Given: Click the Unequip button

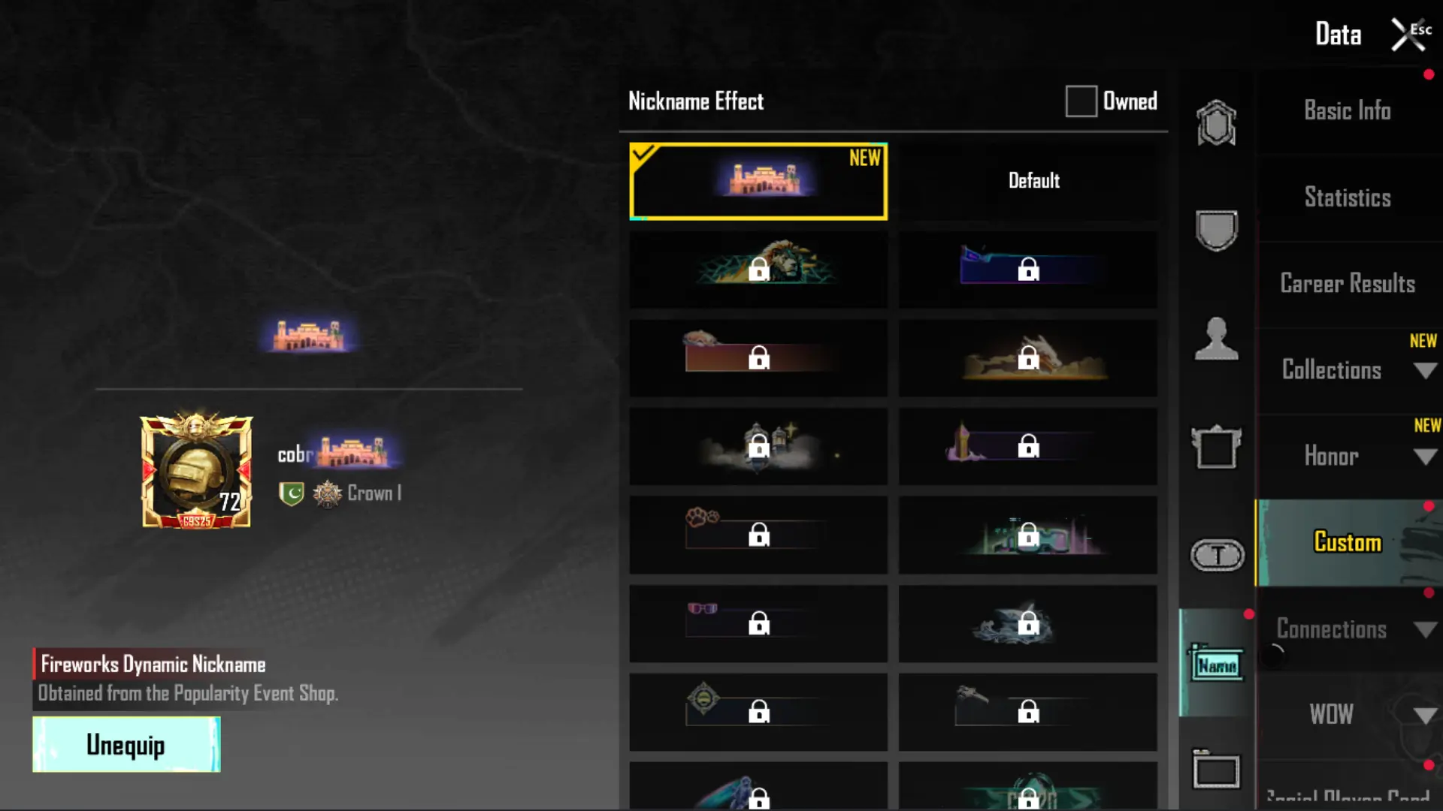Looking at the screenshot, I should [x=126, y=744].
